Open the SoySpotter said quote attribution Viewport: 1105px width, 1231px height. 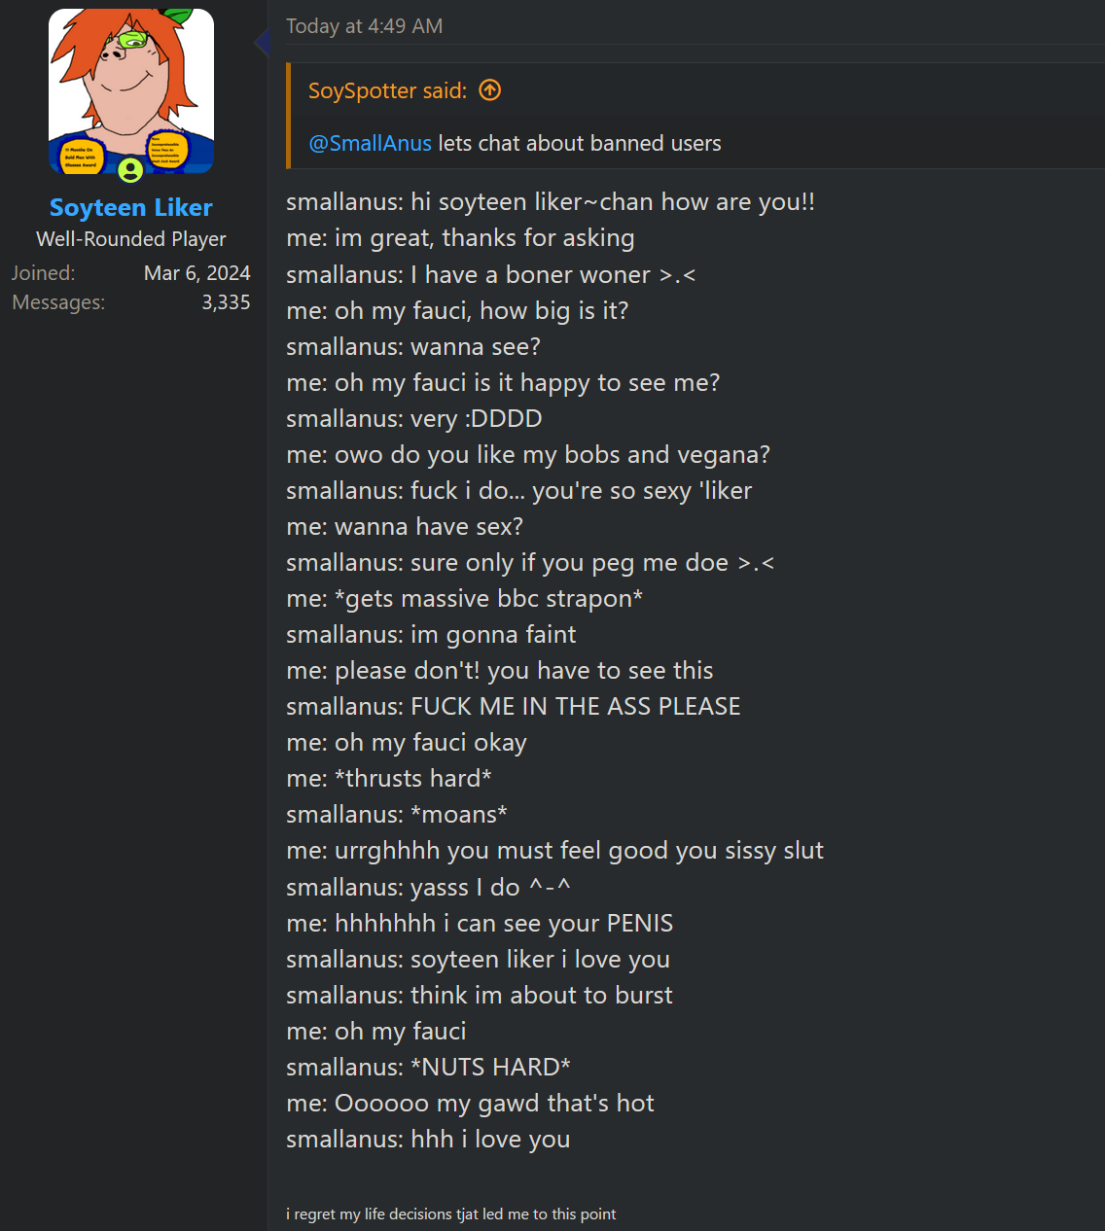click(387, 90)
